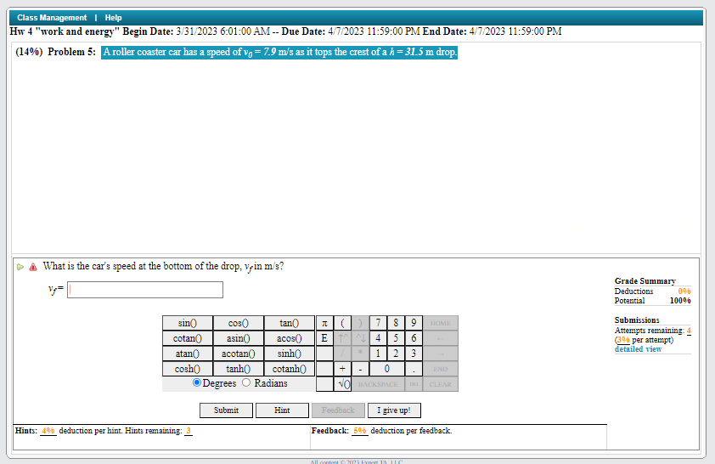The image size is (715, 464).
Task: Insert sinh() function
Action: 290,354
